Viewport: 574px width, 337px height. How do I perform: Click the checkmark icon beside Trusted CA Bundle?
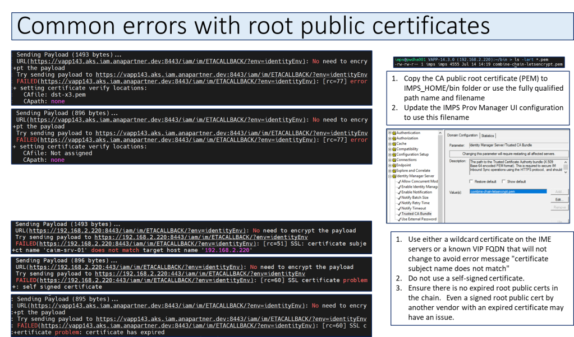tap(399, 213)
